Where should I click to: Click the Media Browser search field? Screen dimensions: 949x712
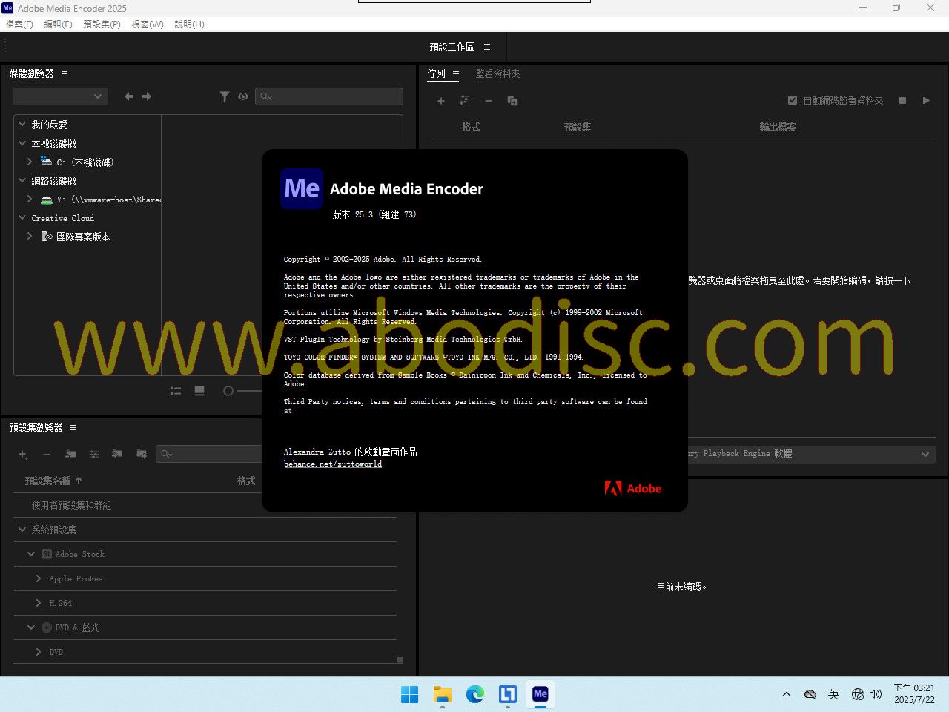(329, 96)
